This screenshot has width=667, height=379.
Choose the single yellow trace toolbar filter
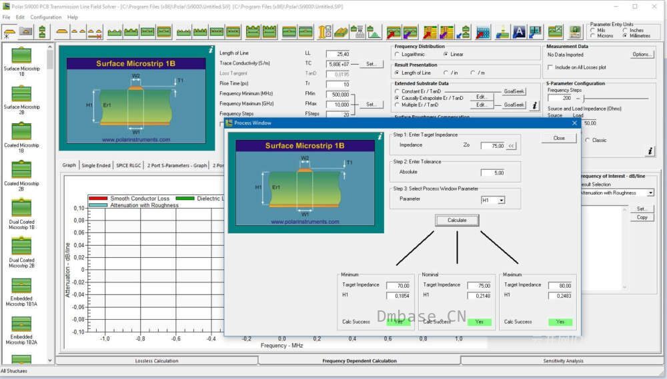62,32
